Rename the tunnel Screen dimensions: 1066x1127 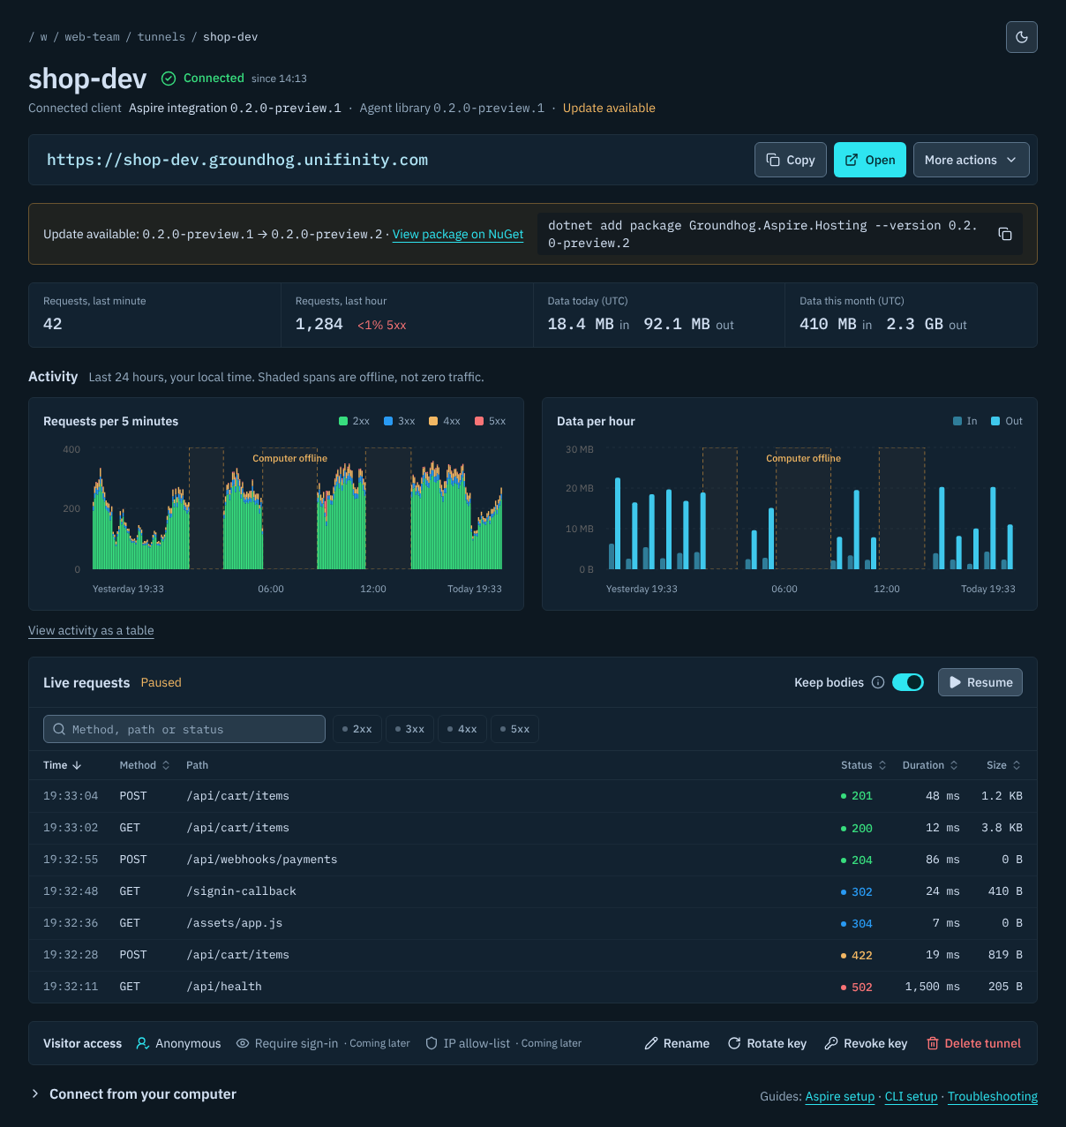tap(677, 1043)
